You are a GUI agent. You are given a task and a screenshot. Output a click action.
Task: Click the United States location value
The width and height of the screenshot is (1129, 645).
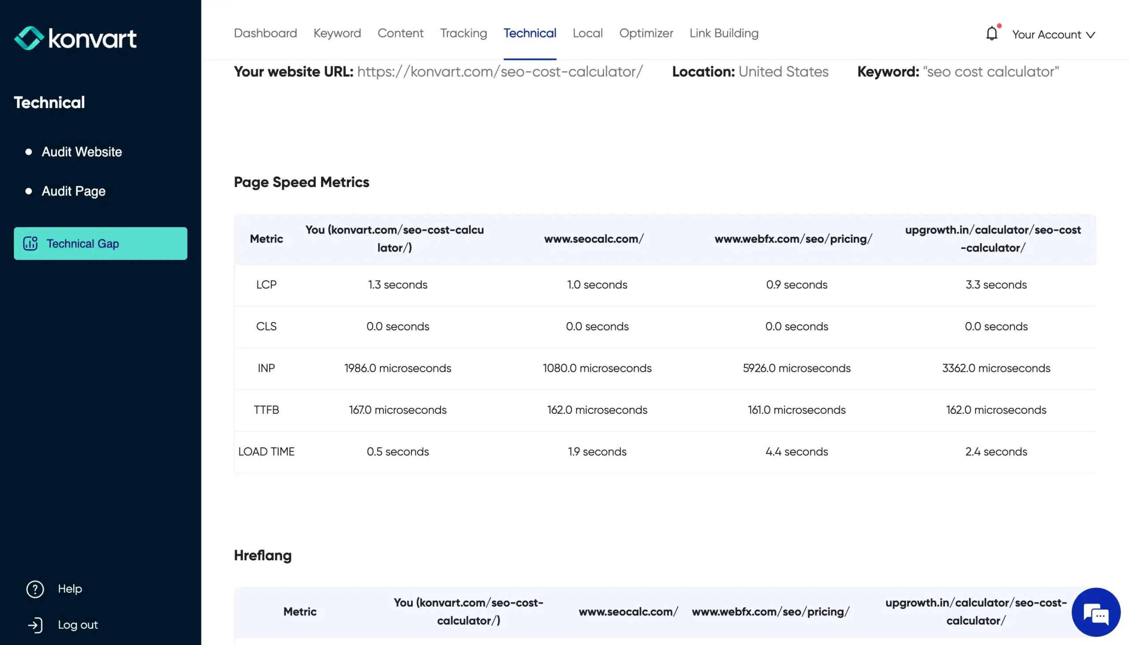(783, 72)
